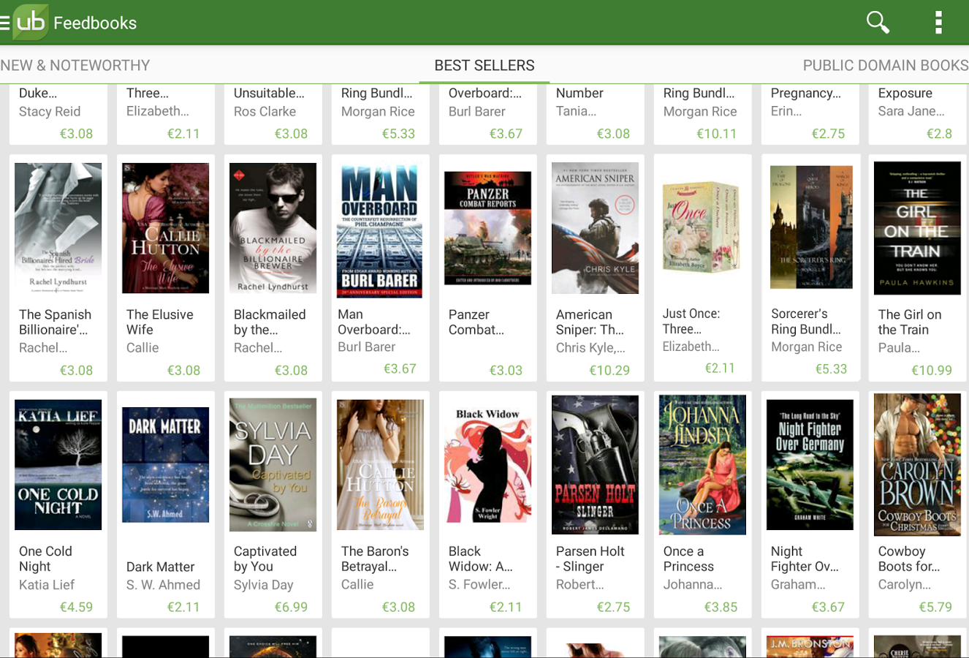The height and width of the screenshot is (658, 969).
Task: Open the three-dot overflow menu
Action: 938,23
